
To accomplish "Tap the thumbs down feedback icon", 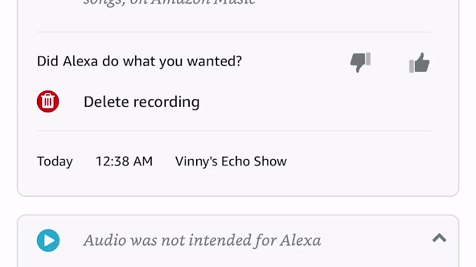I will click(x=360, y=62).
